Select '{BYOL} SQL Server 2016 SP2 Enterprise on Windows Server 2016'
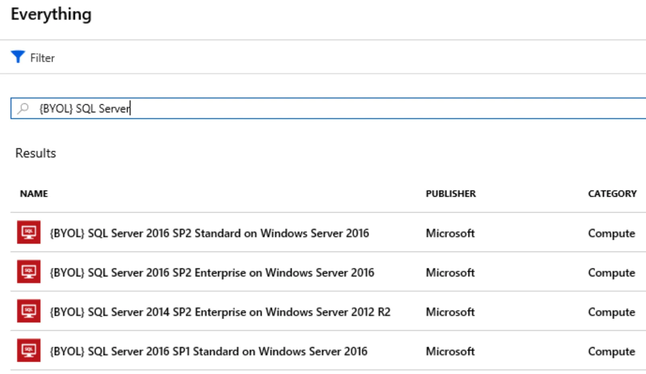 (x=212, y=272)
